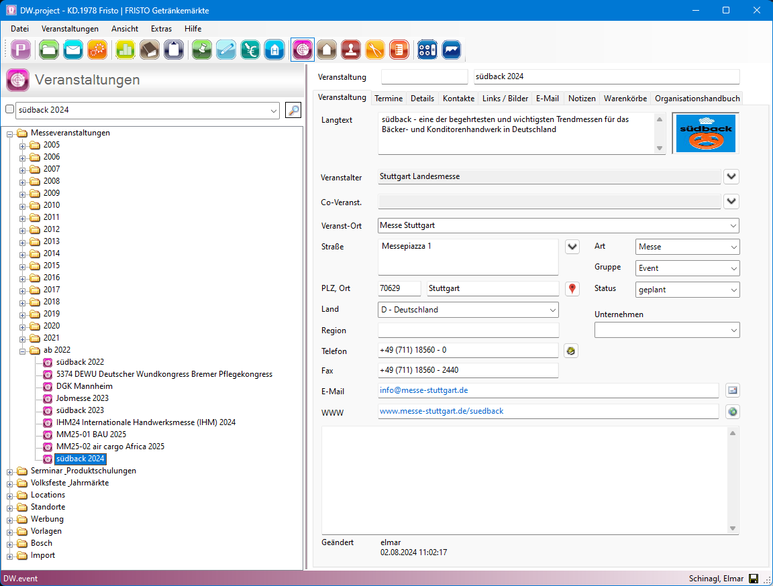
Task: Click the orange pliers tool icon
Action: click(x=374, y=50)
